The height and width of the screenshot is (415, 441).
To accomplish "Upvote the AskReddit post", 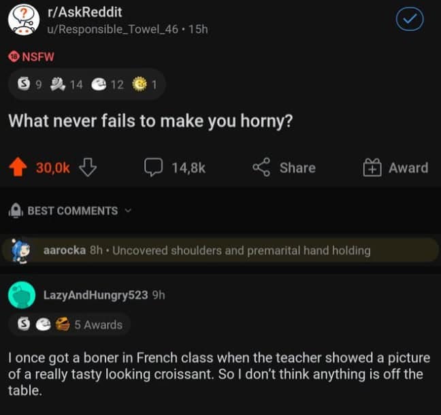I will [x=20, y=167].
